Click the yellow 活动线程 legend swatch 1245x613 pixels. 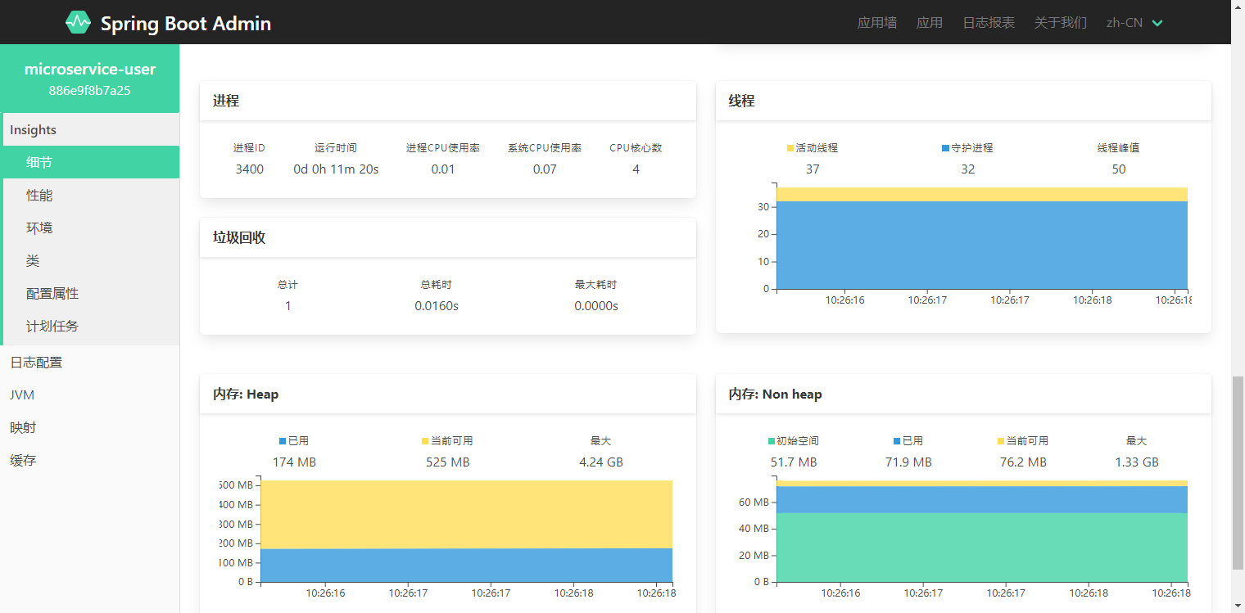click(790, 148)
